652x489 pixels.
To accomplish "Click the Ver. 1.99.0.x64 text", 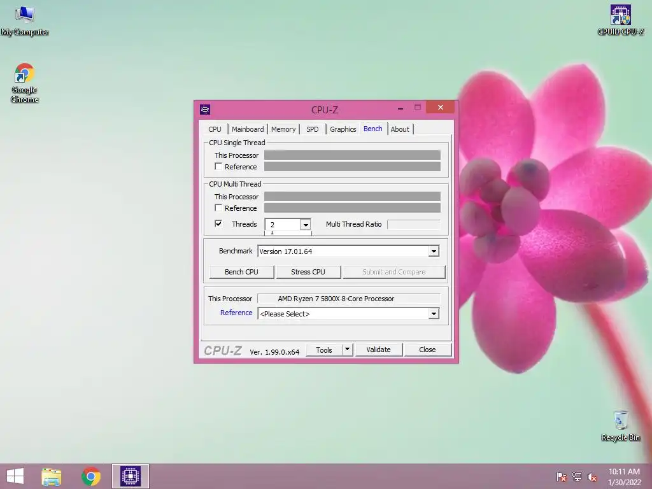I will coord(274,351).
